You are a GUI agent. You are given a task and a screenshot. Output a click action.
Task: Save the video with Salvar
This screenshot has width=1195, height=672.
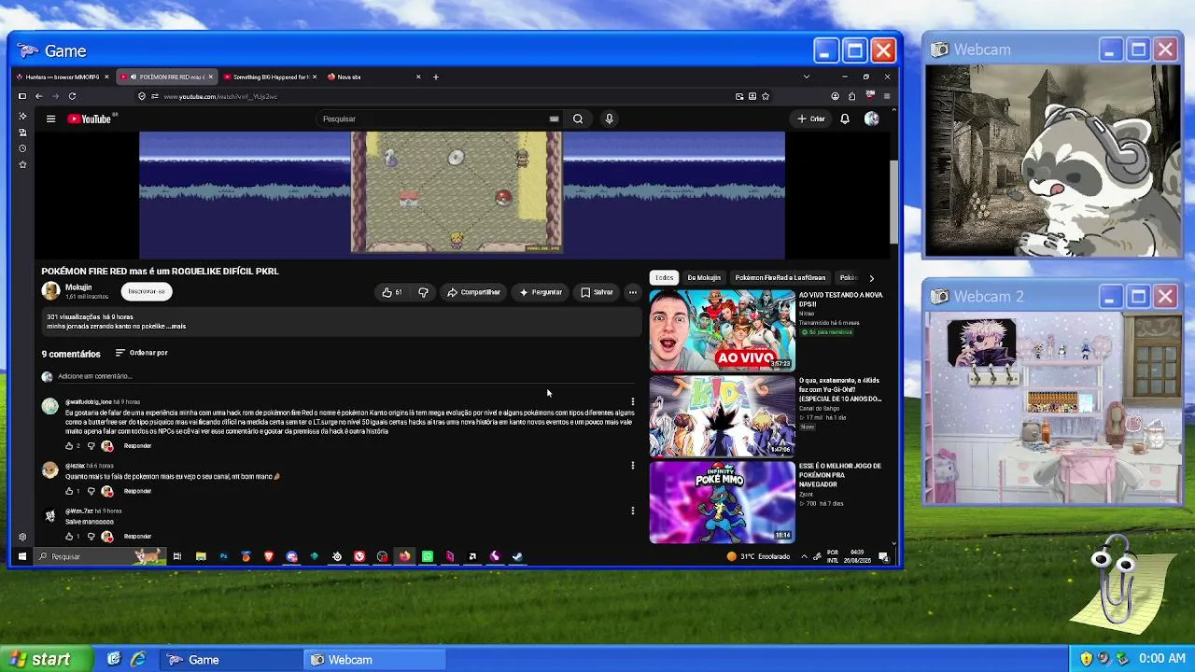click(x=597, y=292)
